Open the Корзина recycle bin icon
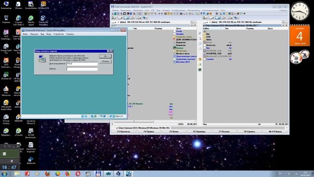The width and height of the screenshot is (314, 177). point(6,20)
